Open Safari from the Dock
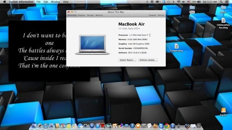Image resolution: width=232 pixels, height=130 pixels. 46,126
